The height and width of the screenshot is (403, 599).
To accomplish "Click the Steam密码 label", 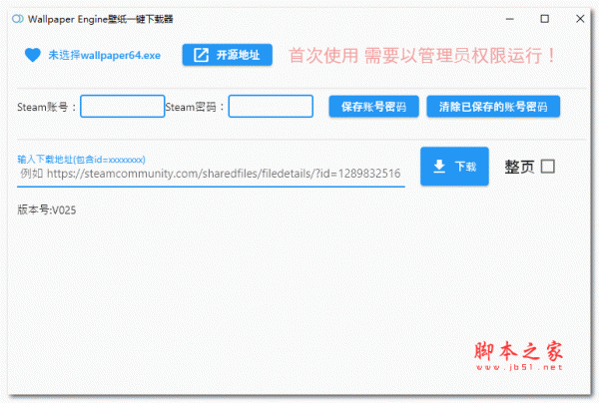I will 195,107.
